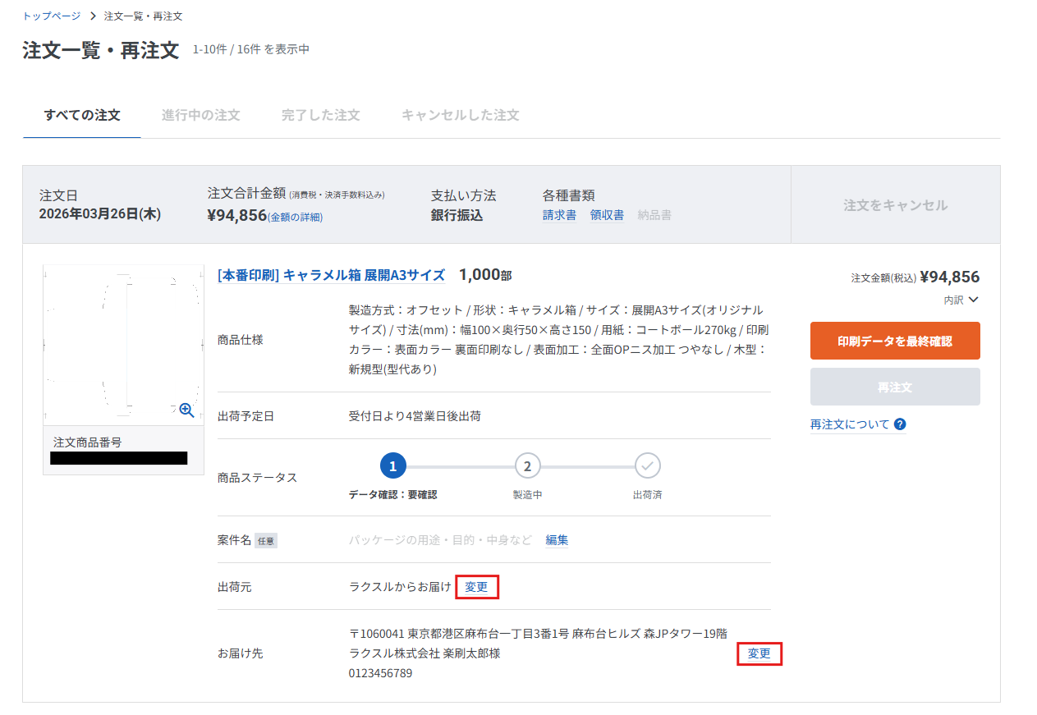The width and height of the screenshot is (1037, 715).
Task: Click 銀行振込 payment method text
Action: (x=457, y=215)
